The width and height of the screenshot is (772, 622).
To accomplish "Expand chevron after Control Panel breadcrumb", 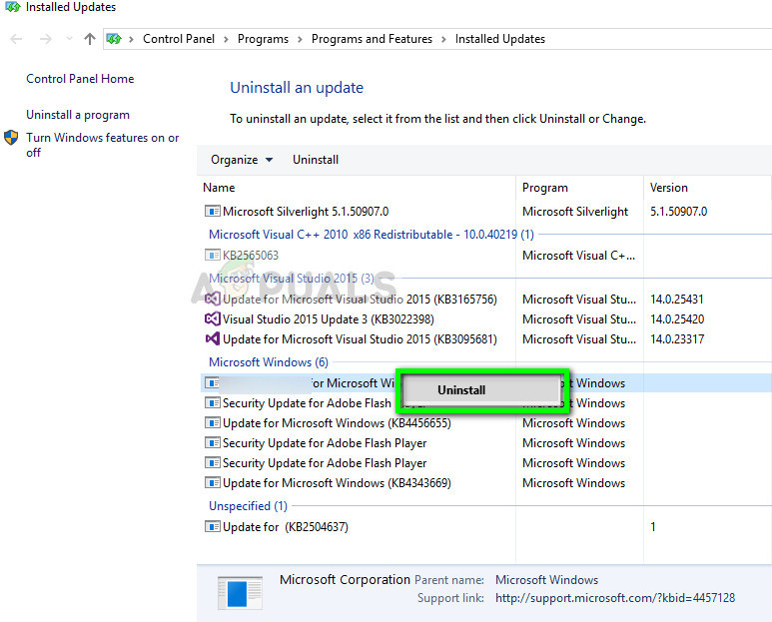I will point(226,39).
